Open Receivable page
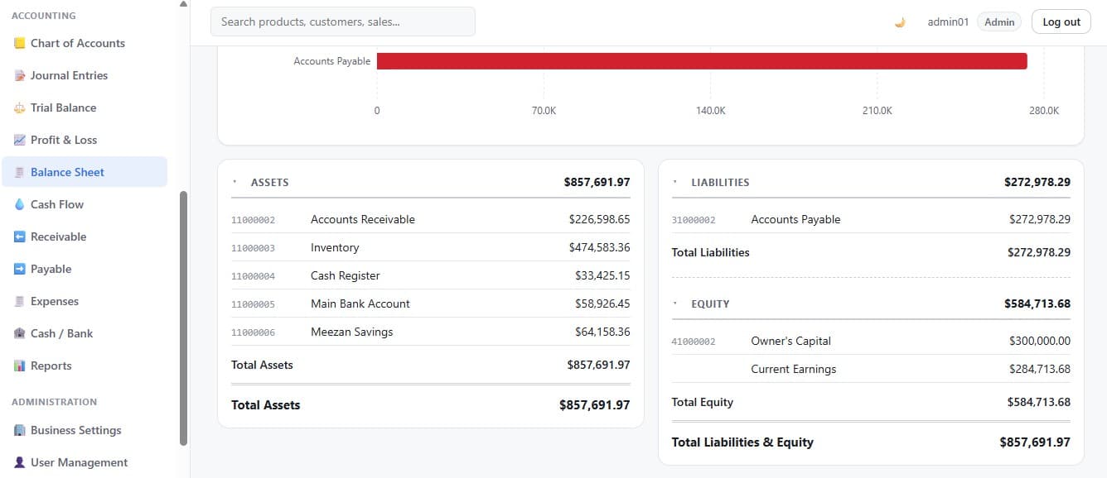Screen dimensions: 1107x478 pos(84,237)
